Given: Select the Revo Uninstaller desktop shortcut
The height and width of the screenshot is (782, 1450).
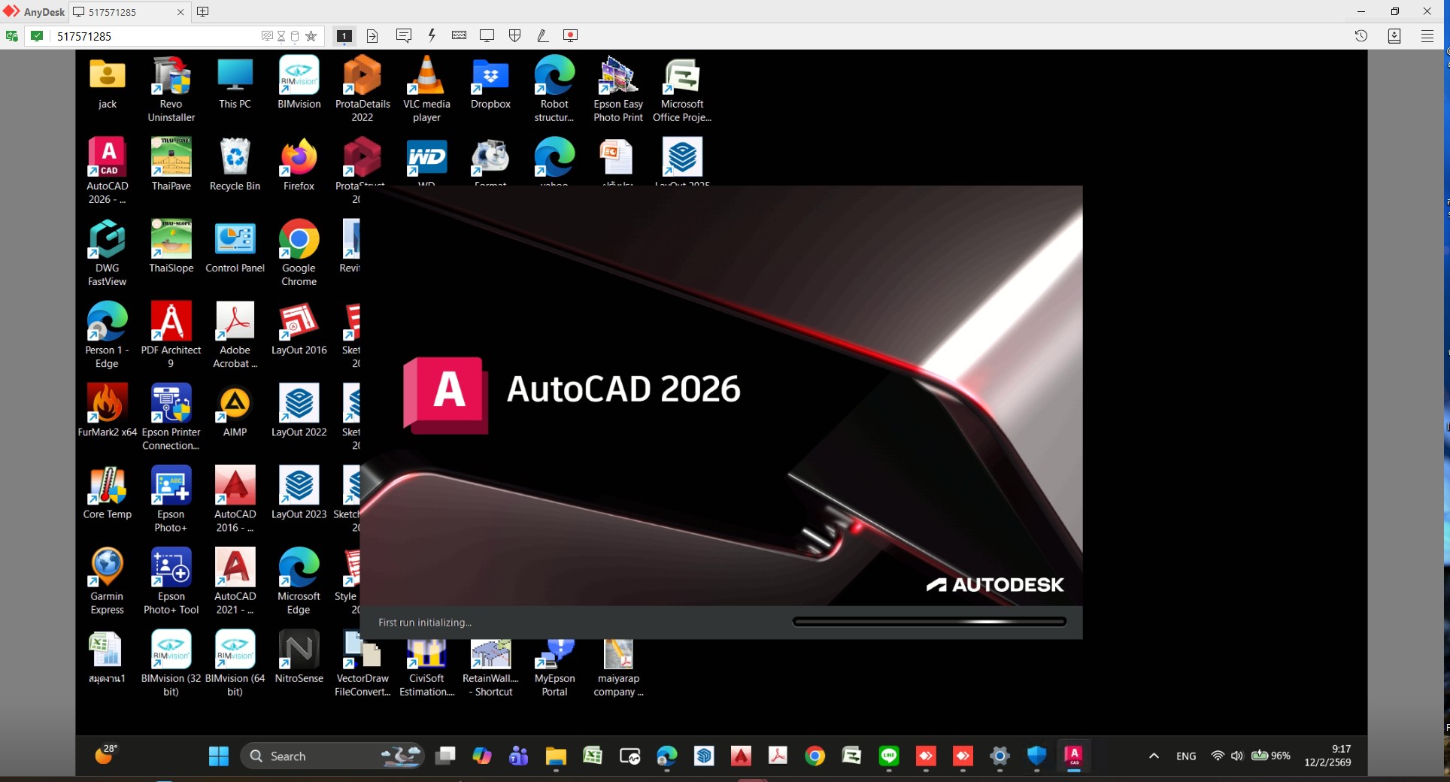Looking at the screenshot, I should click(171, 89).
